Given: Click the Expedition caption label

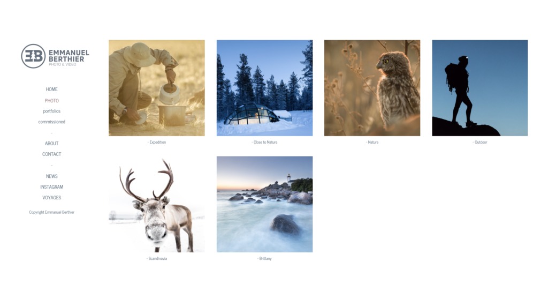Looking at the screenshot, I should coord(157,143).
